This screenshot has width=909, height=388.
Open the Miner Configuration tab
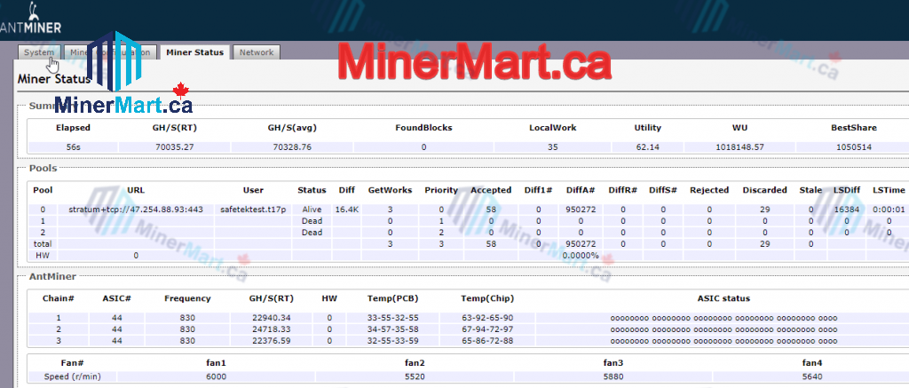(x=110, y=52)
